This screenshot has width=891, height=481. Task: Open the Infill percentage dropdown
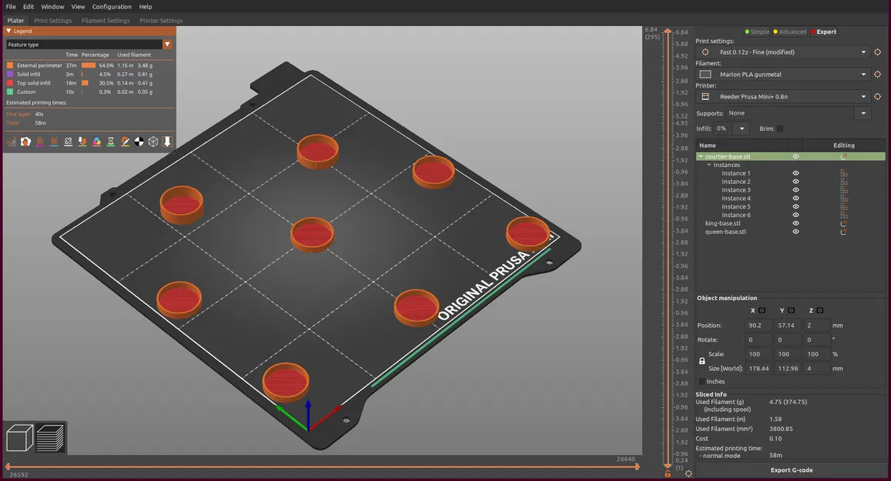pyautogui.click(x=742, y=129)
